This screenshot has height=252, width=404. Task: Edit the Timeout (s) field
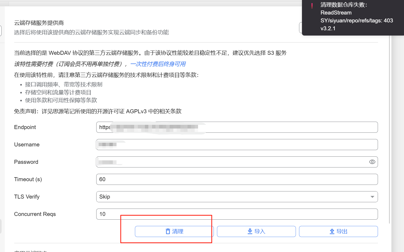click(x=237, y=179)
